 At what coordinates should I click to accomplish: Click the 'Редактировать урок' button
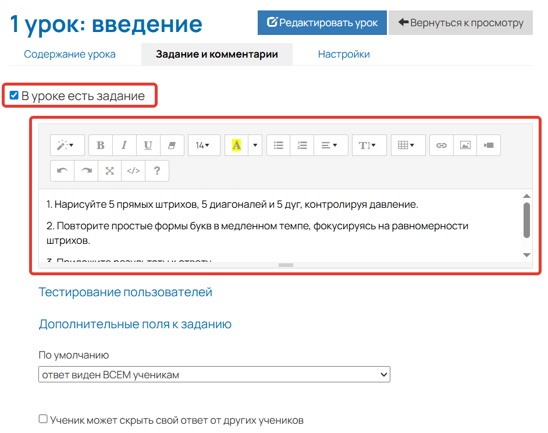coord(322,23)
